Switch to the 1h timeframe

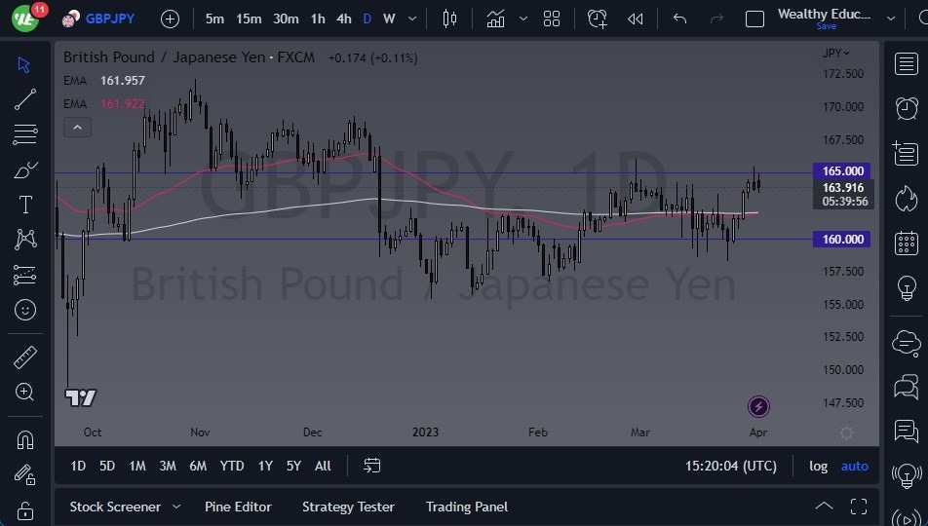tap(318, 19)
